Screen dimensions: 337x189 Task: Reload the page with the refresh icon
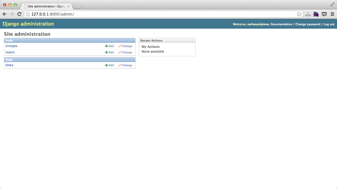(x=19, y=14)
